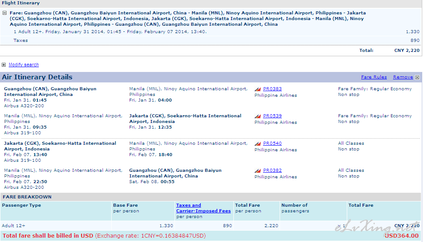Click Philippine Airlines logo beside PR0540
This screenshot has height=242, width=424.
258,143
